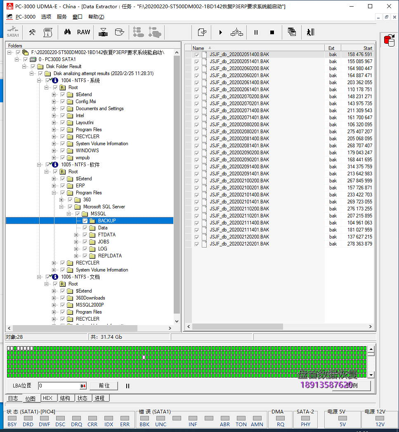Click the BACKUP folder icon
The width and height of the screenshot is (399, 432).
92,221
